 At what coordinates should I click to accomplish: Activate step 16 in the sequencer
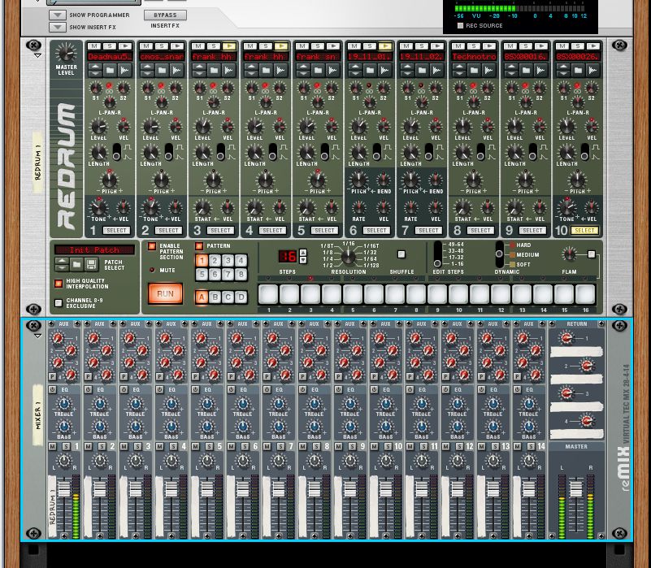[x=585, y=294]
